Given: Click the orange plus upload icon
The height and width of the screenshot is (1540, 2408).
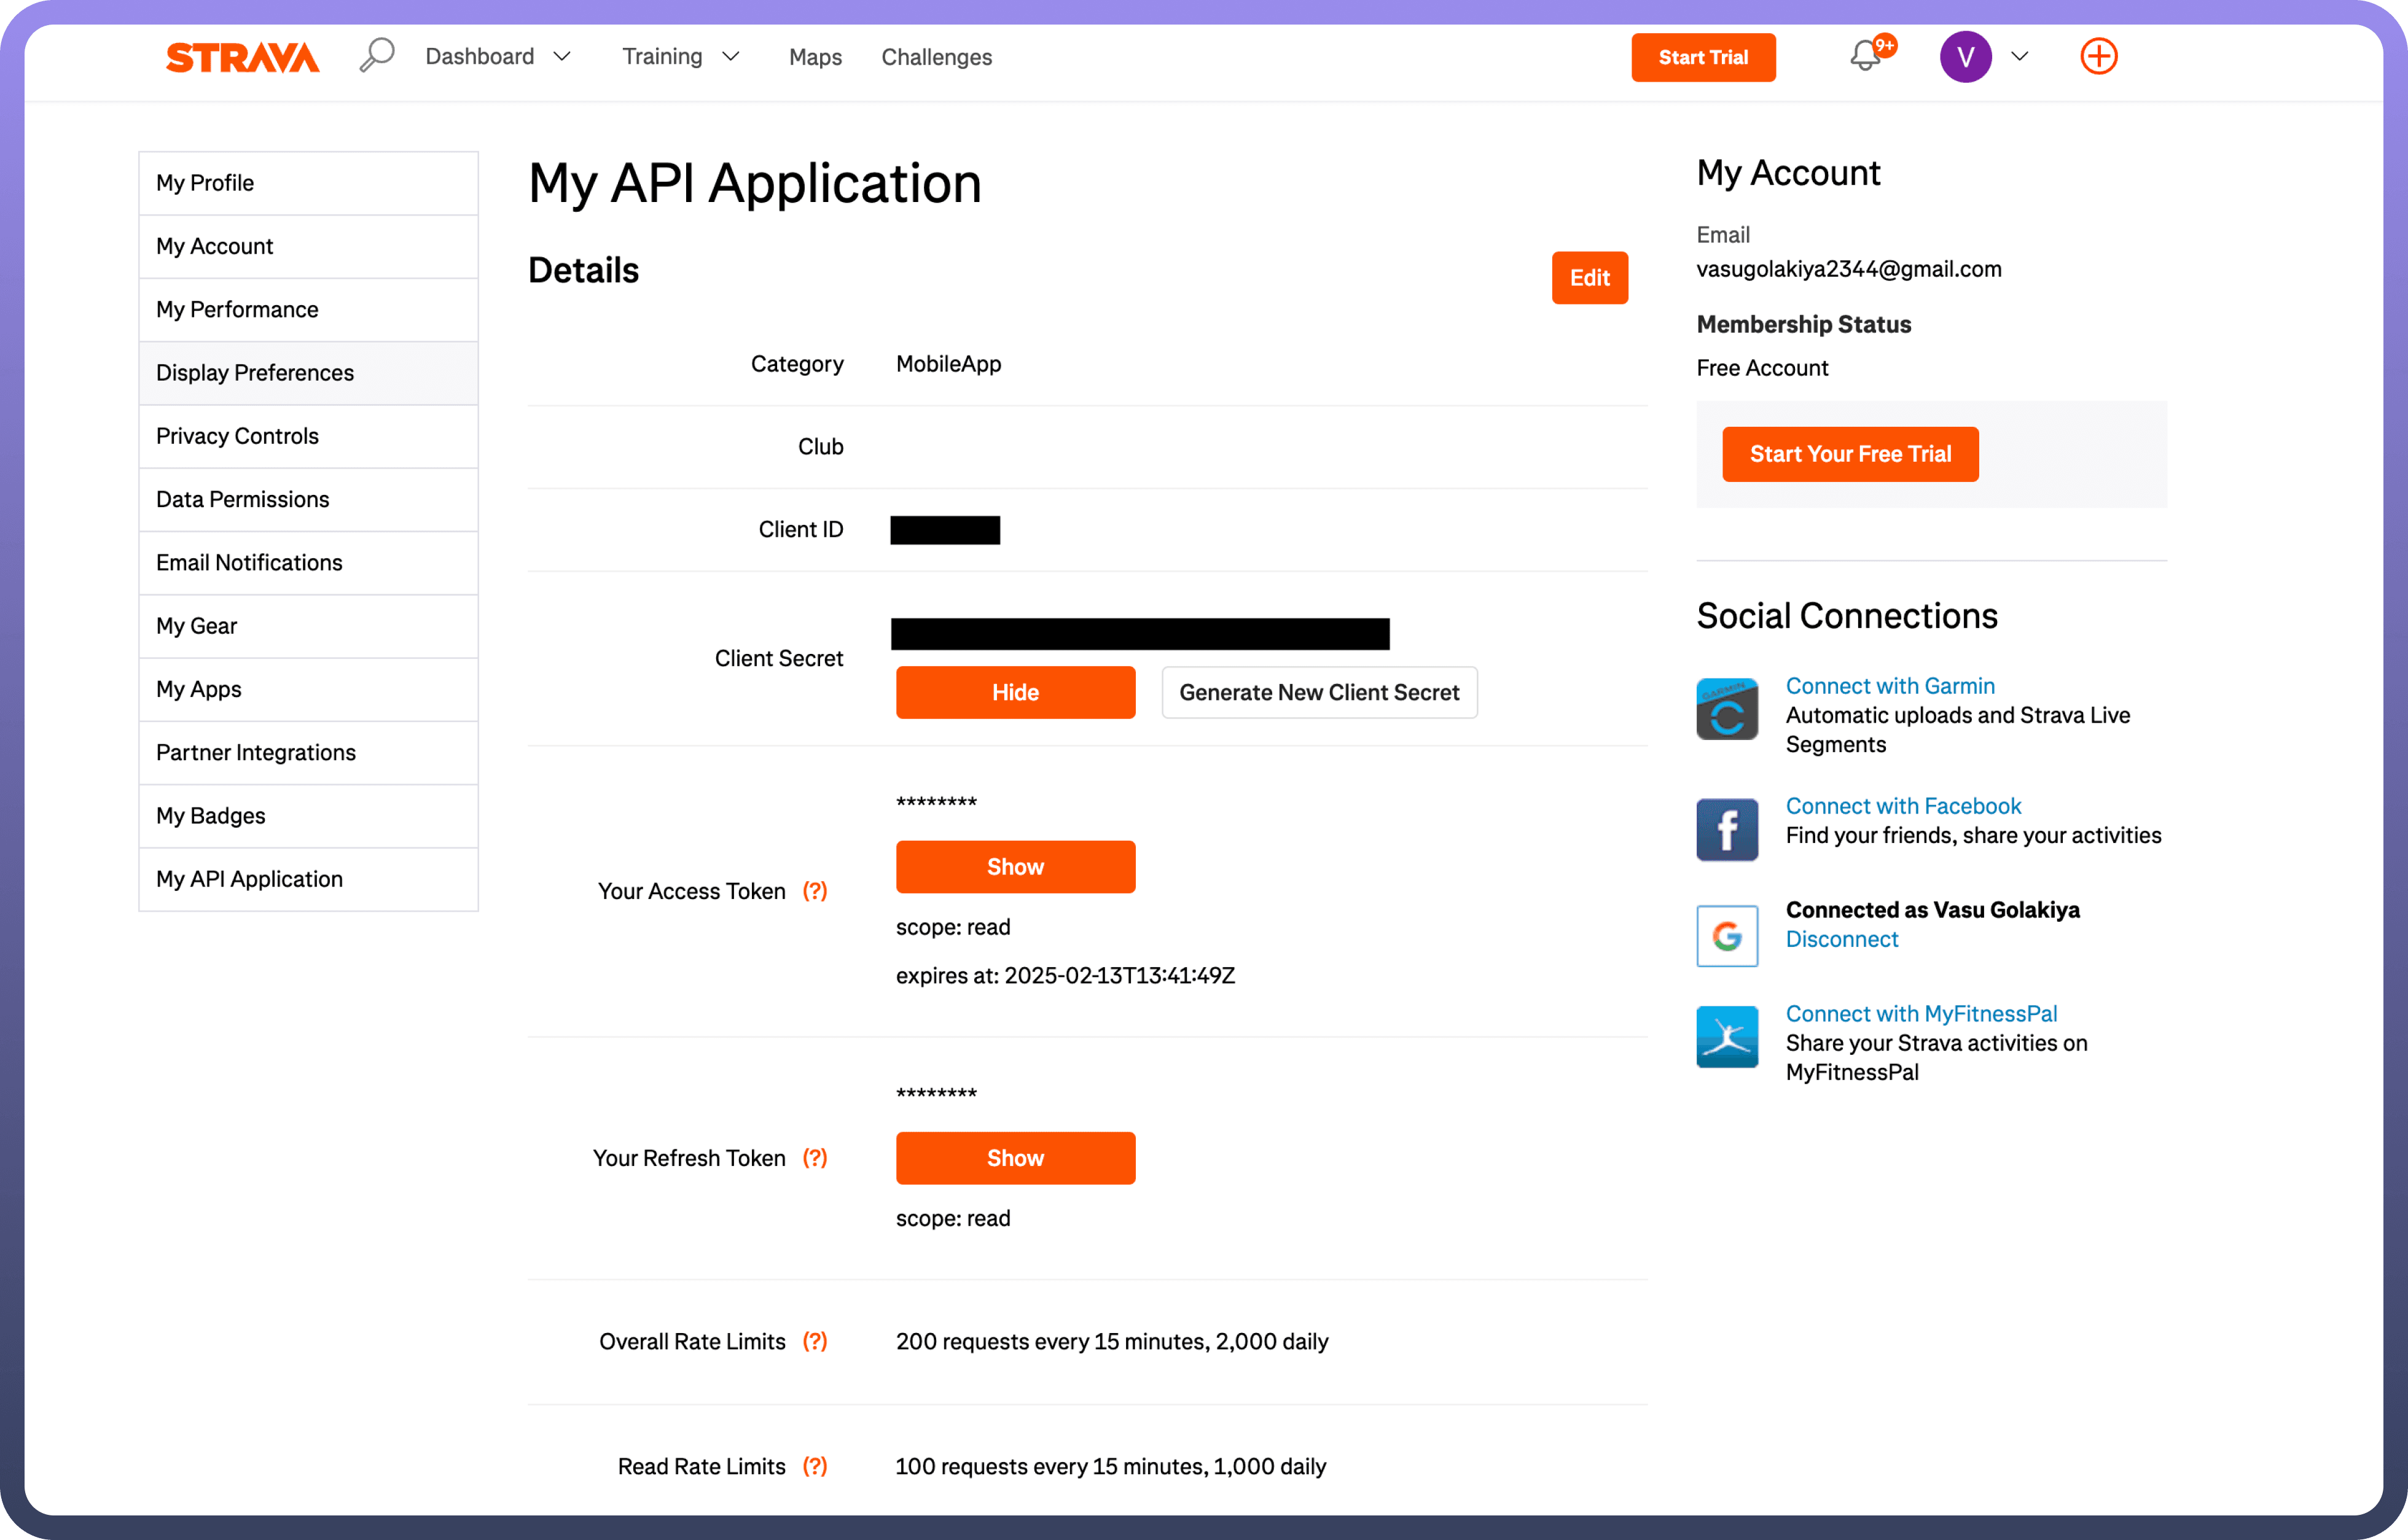Looking at the screenshot, I should [x=2098, y=56].
